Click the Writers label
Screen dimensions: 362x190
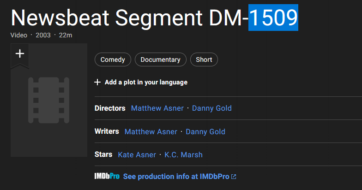[x=107, y=131]
